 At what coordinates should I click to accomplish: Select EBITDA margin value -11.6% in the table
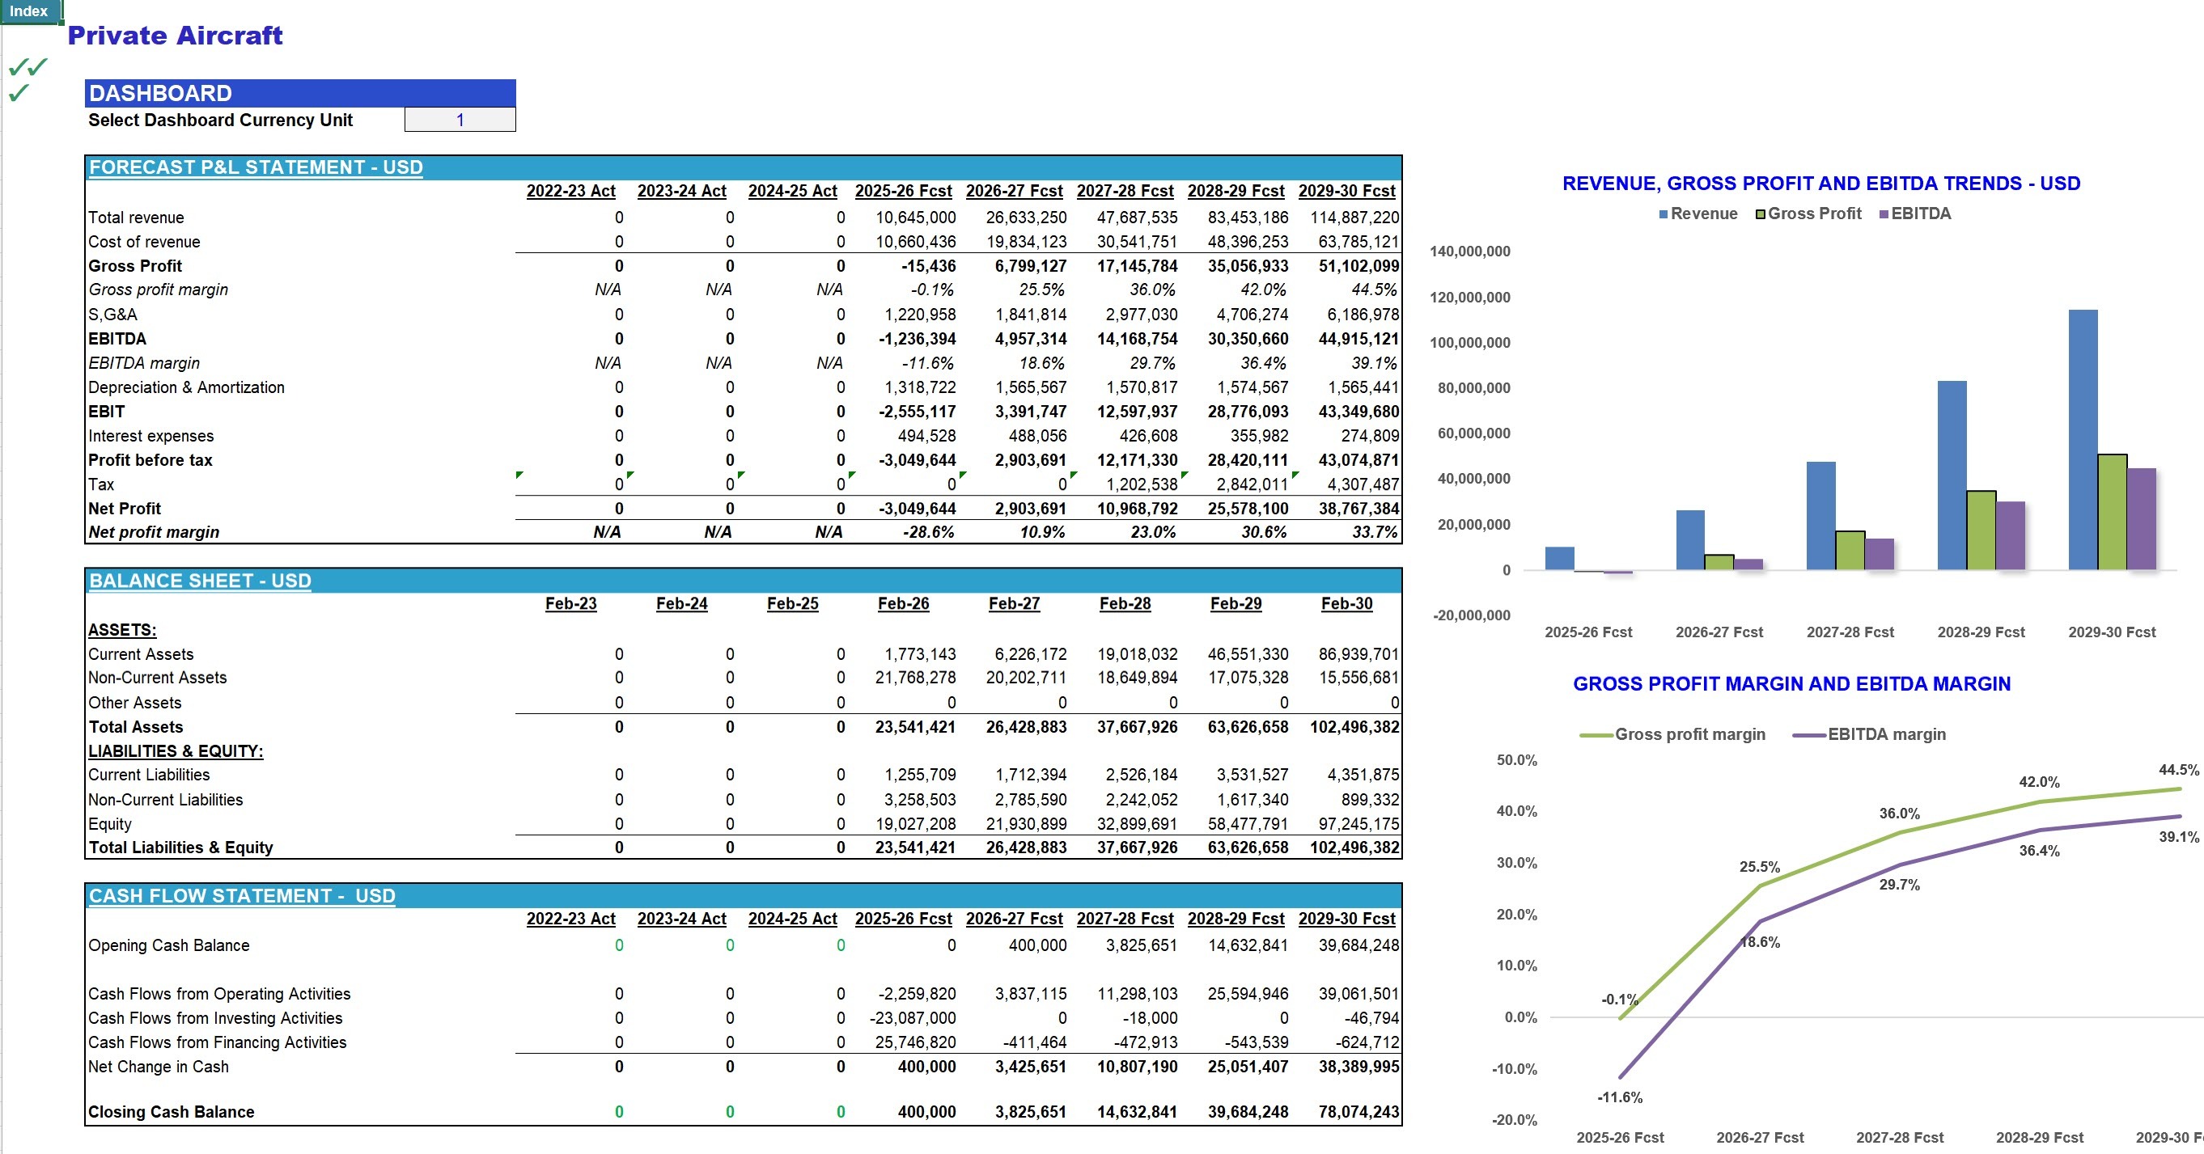point(928,364)
